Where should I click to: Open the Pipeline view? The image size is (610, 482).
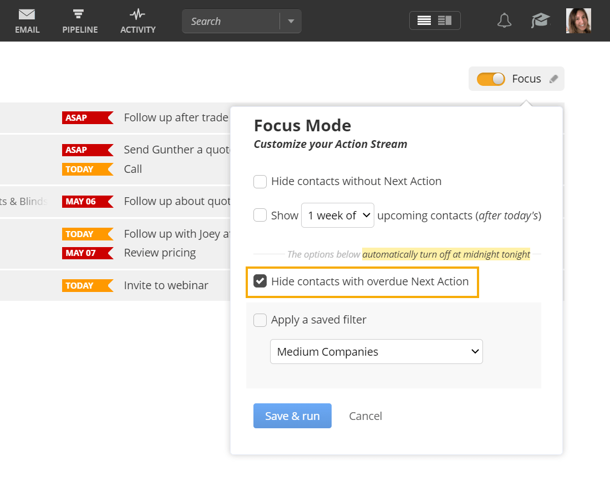80,21
